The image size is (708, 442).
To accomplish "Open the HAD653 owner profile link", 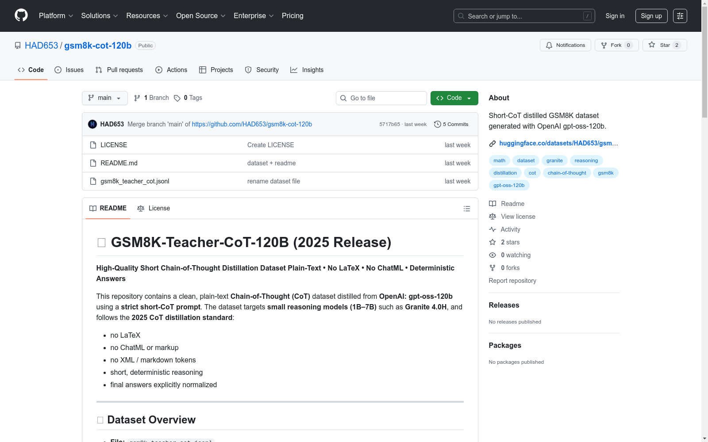I will 42,46.
